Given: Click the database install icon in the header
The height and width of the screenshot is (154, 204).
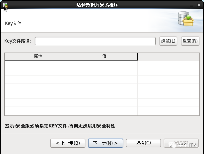Looking at the screenshot, I should pyautogui.click(x=186, y=19).
